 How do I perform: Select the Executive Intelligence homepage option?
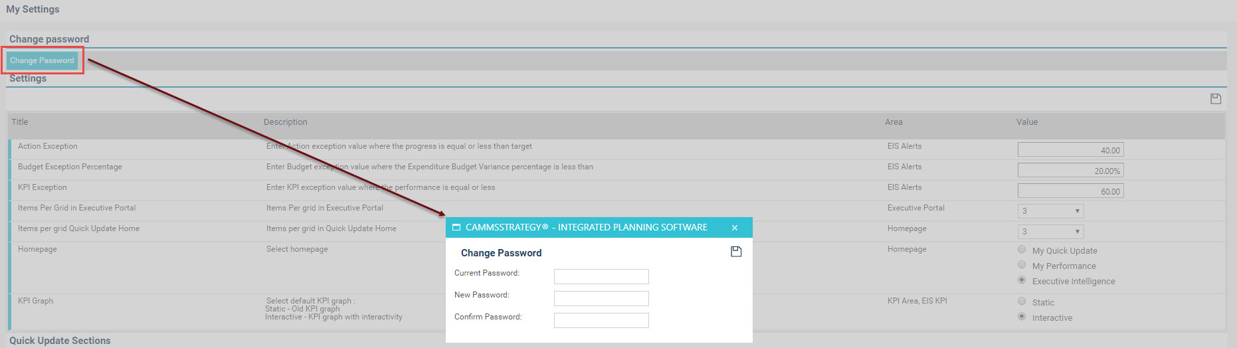[1022, 280]
